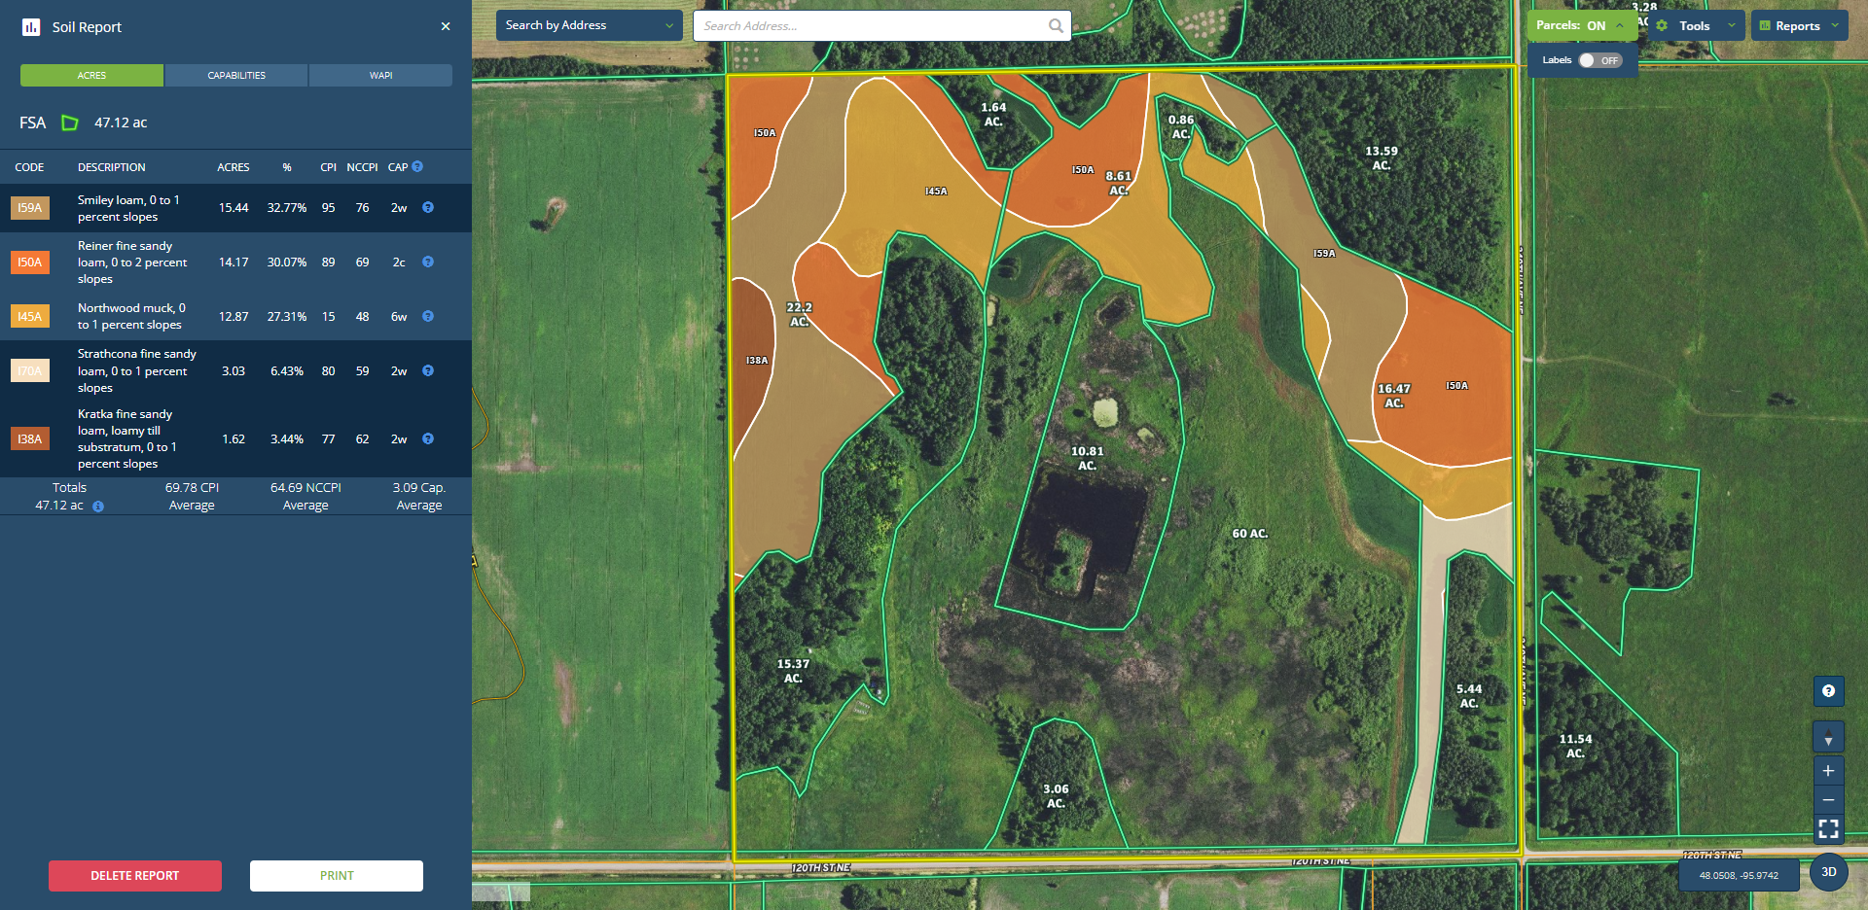Expand the Tools dropdown menu
Image resolution: width=1868 pixels, height=910 pixels.
tap(1697, 26)
